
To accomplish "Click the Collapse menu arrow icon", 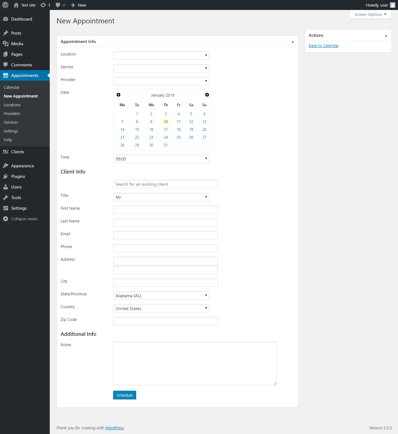I will click(6, 219).
